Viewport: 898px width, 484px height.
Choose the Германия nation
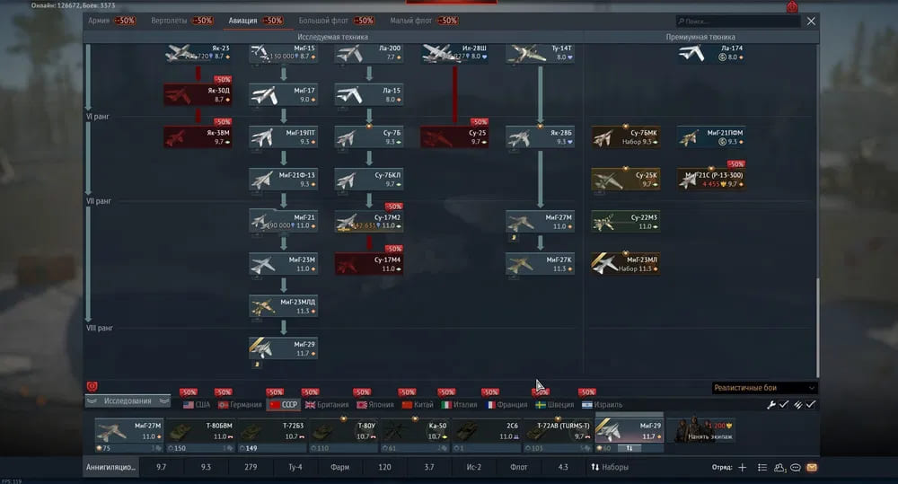pyautogui.click(x=239, y=405)
